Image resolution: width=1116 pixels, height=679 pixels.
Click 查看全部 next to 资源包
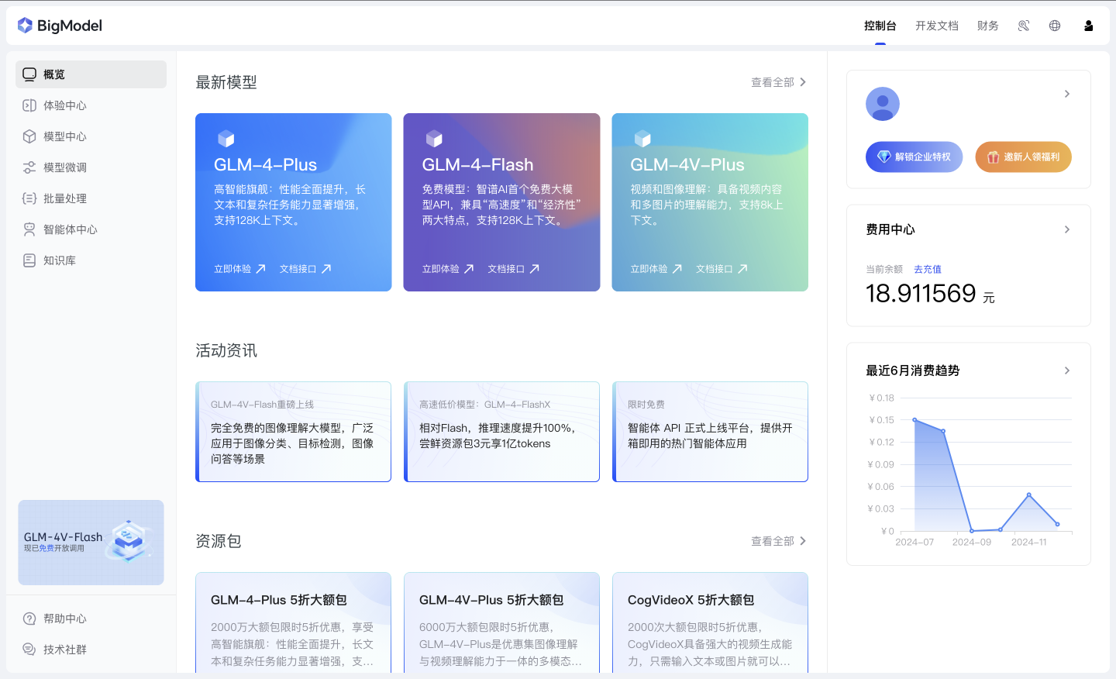[779, 541]
